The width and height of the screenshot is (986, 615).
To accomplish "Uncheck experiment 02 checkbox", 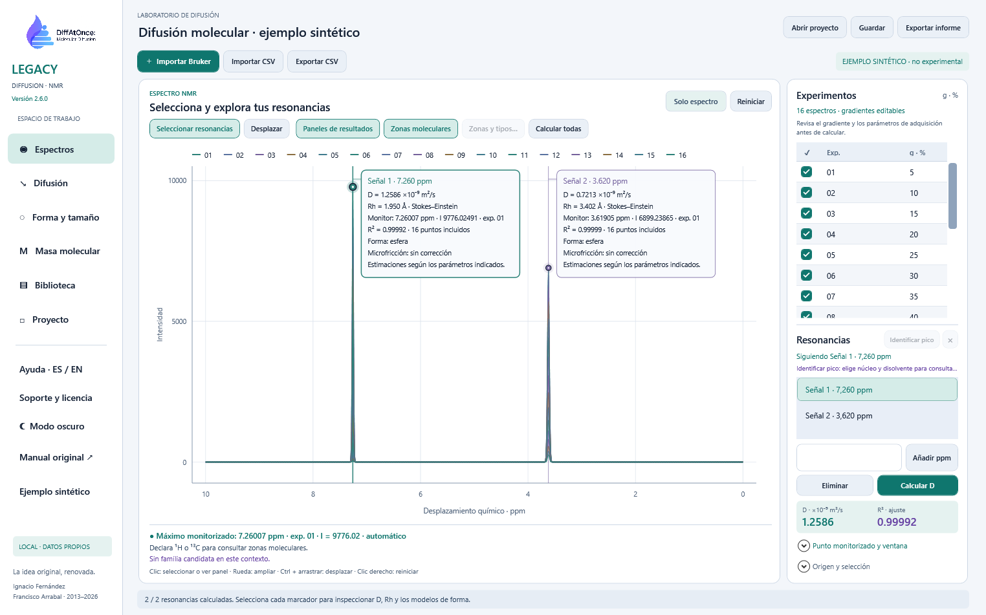I will (806, 193).
